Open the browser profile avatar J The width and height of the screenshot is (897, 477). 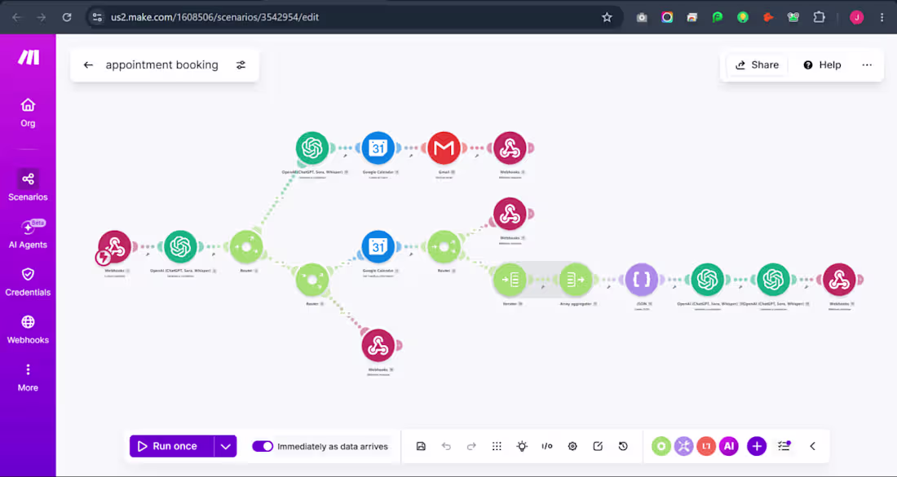856,17
